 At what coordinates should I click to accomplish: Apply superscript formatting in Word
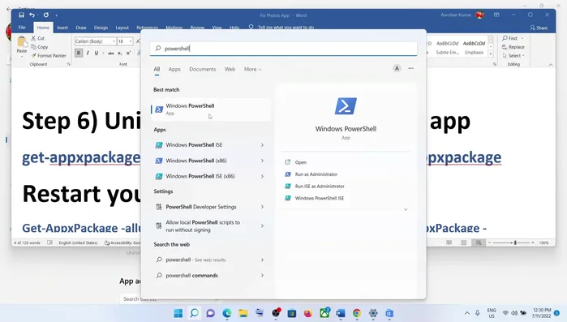tap(128, 53)
